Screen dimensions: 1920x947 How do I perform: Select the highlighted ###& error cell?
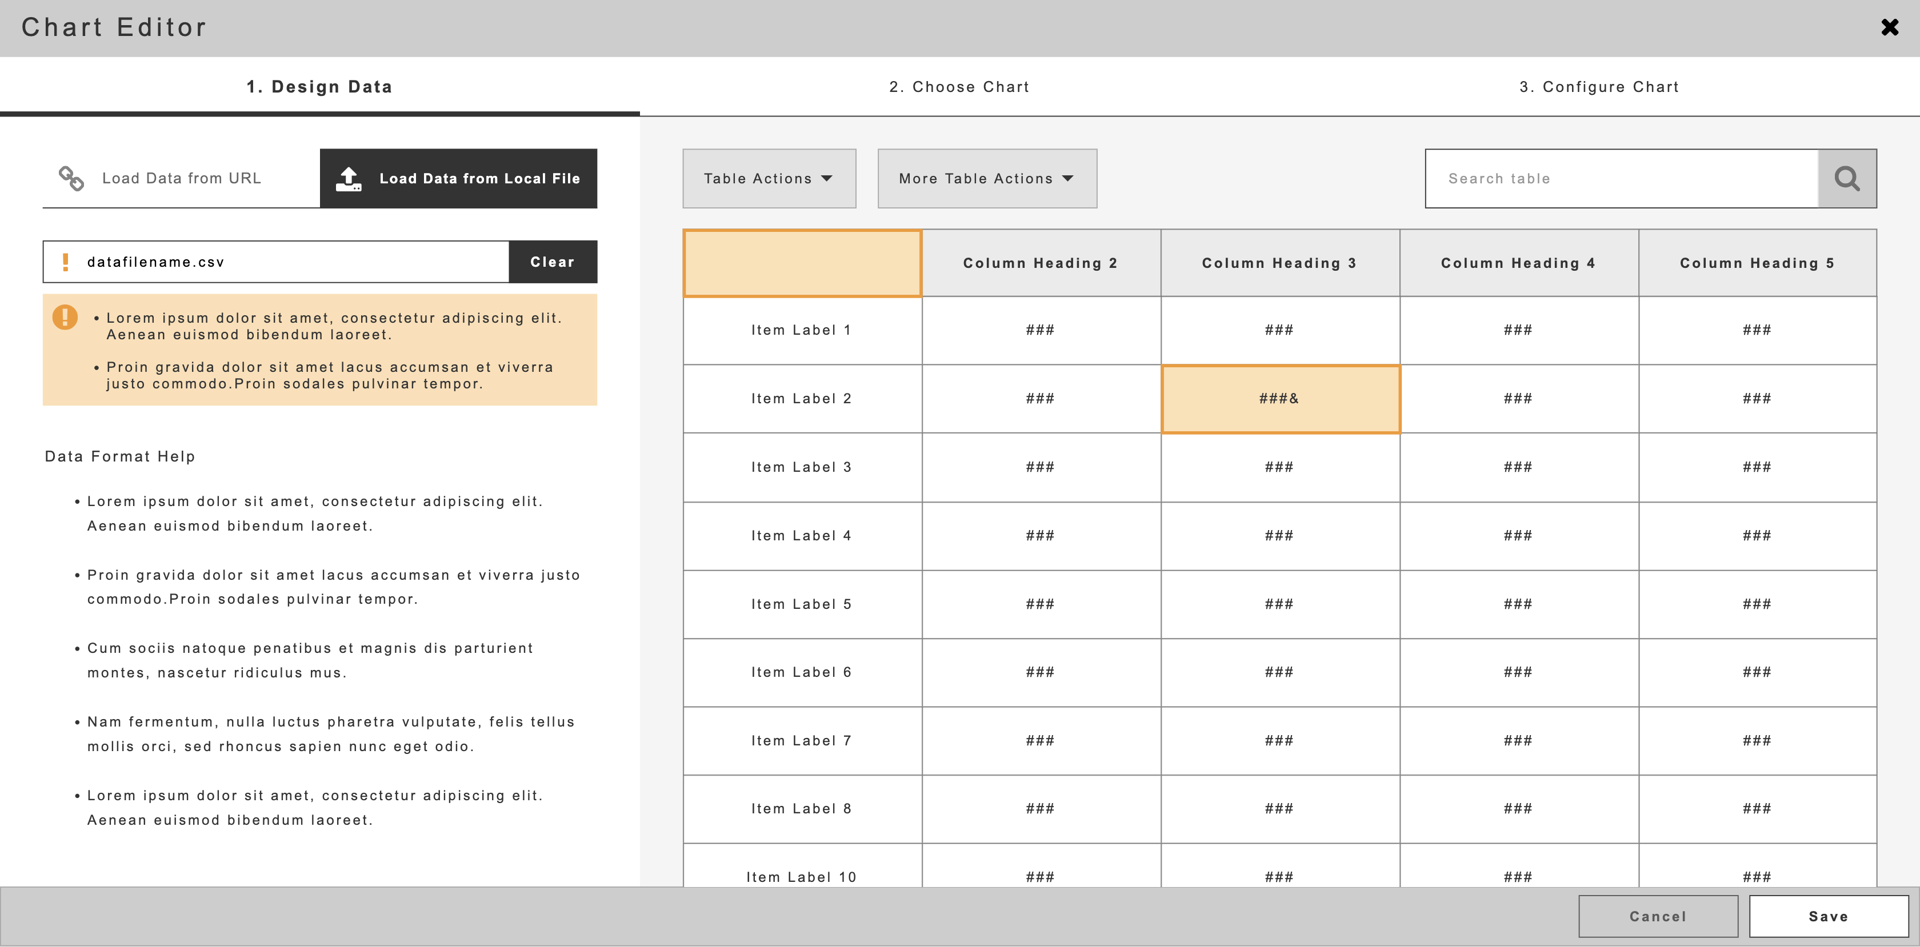coord(1280,399)
